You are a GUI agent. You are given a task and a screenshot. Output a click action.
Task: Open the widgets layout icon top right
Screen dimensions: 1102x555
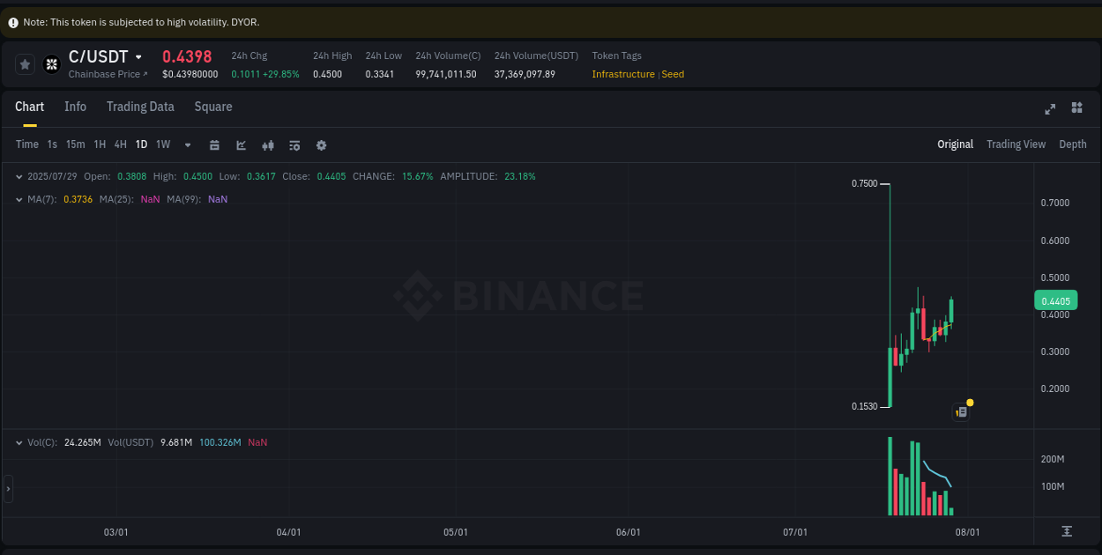1076,108
